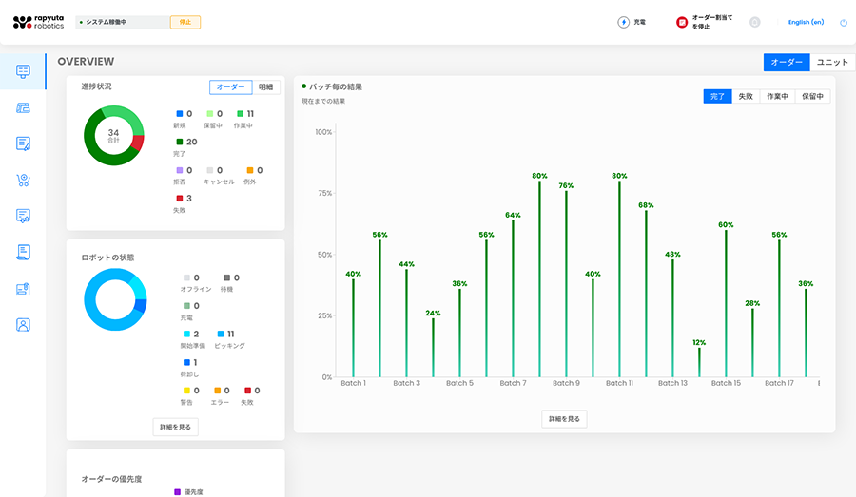Select the 作業中 tab in batch results

pos(776,96)
